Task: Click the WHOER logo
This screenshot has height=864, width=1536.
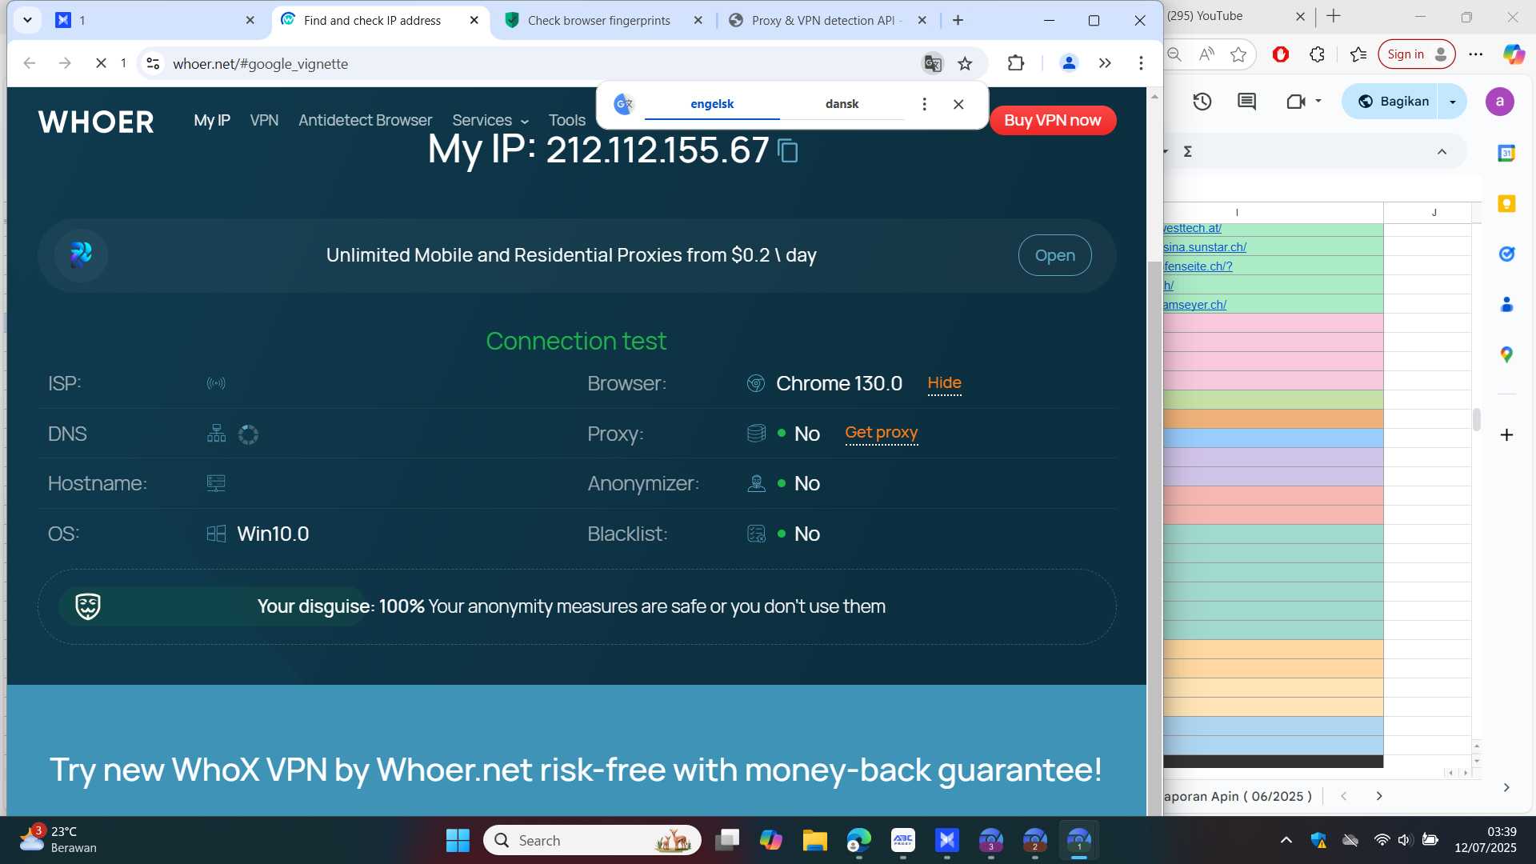Action: pos(96,122)
